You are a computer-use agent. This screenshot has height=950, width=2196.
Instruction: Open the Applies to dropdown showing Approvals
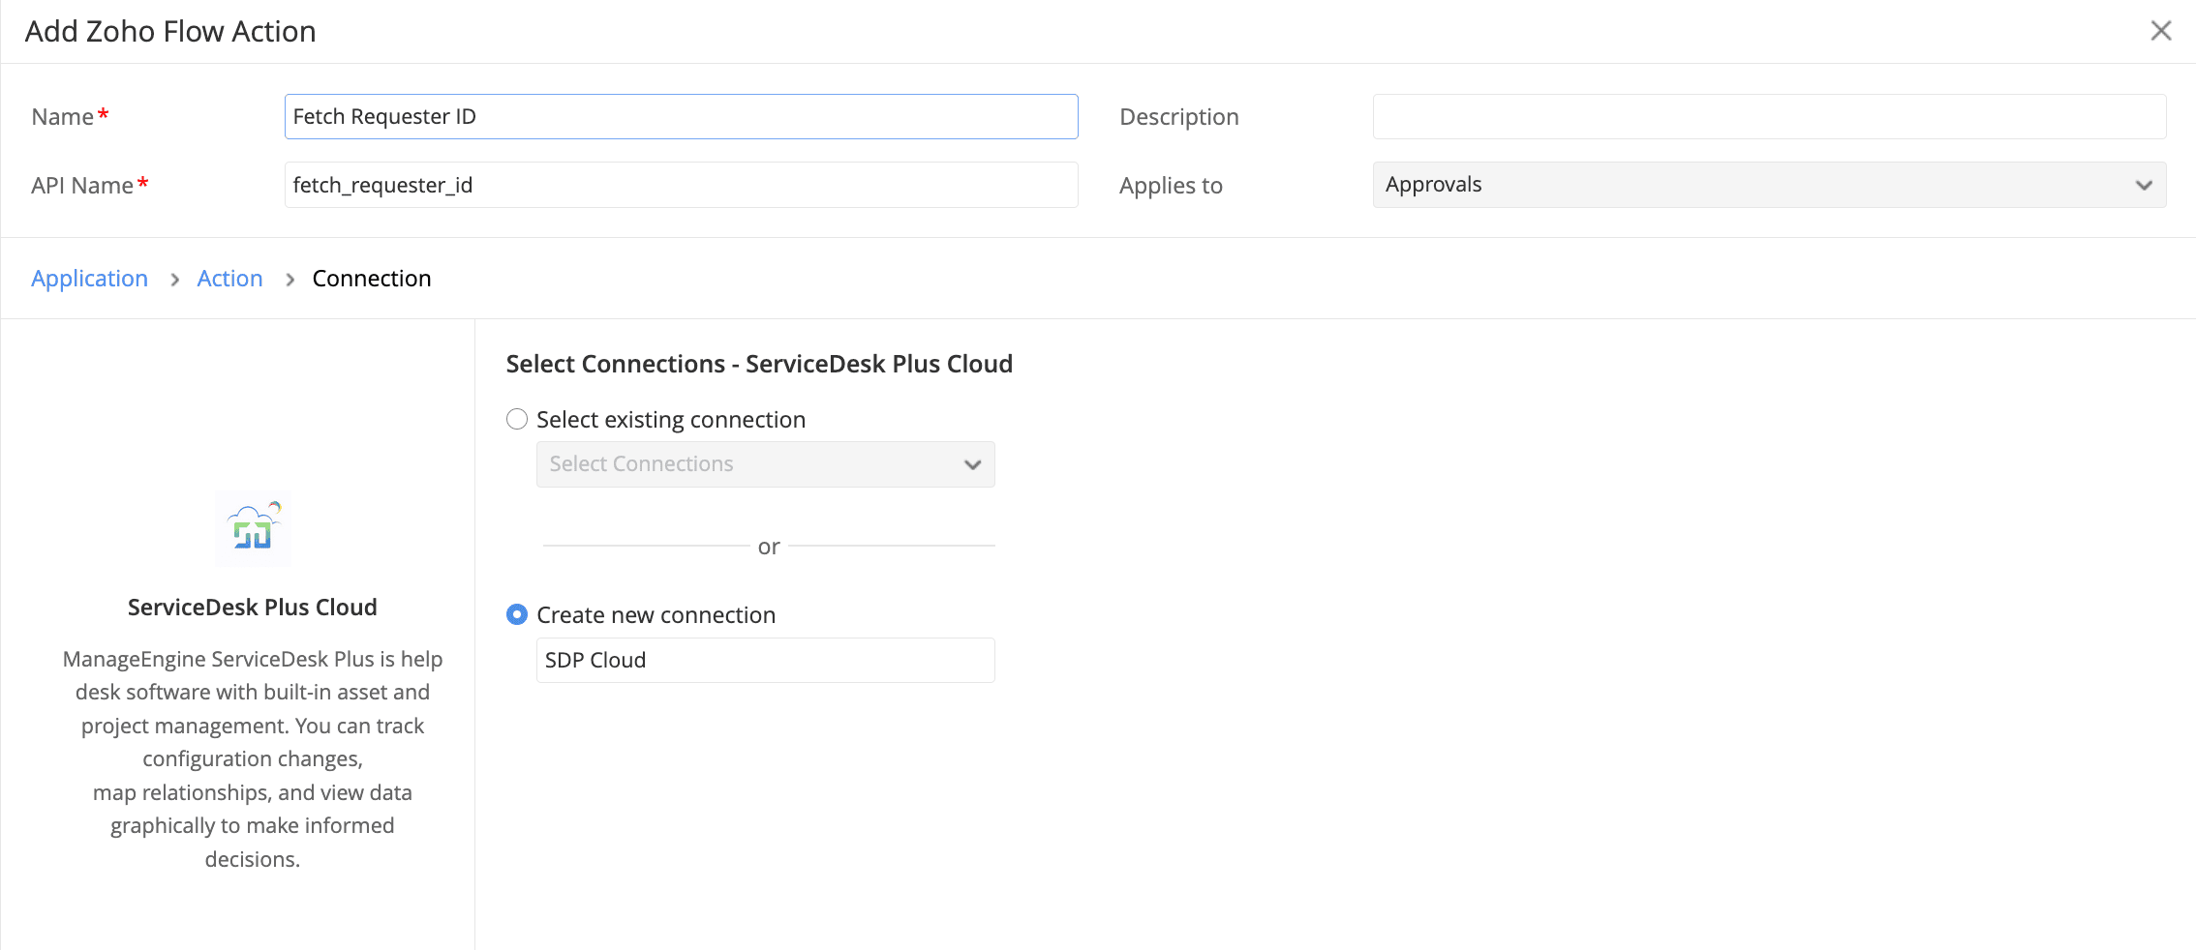[x=1768, y=185]
